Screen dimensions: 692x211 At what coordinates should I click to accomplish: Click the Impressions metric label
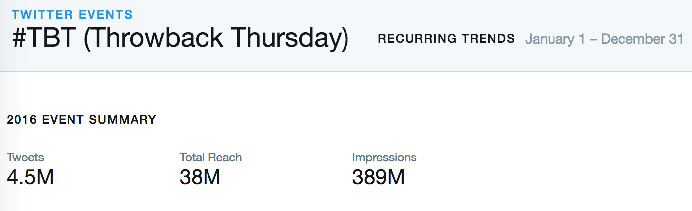[384, 158]
